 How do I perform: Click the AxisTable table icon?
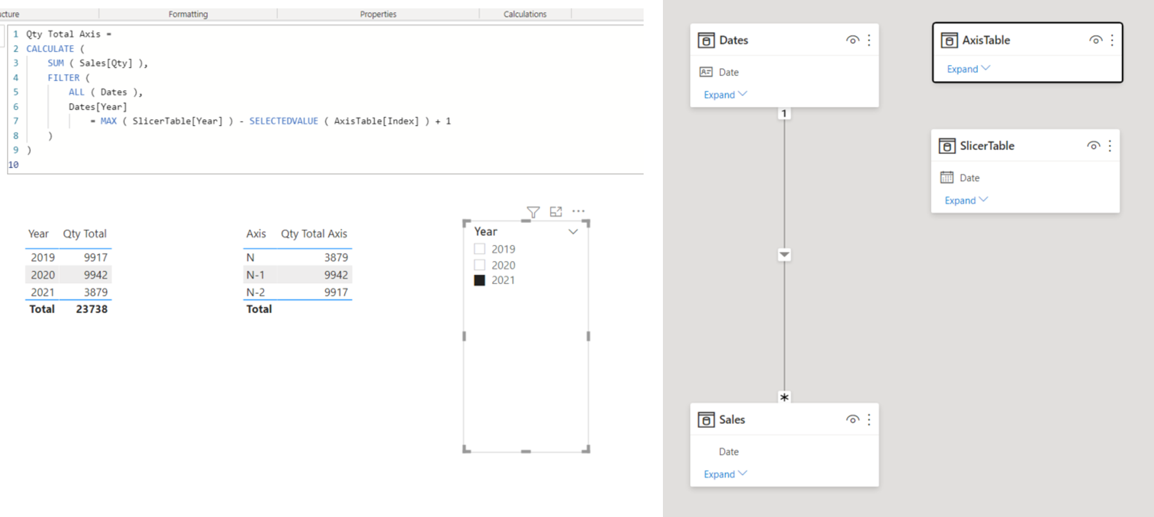click(949, 41)
